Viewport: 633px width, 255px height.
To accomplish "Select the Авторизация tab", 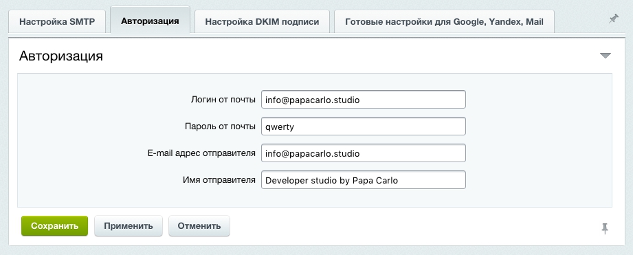I will (x=150, y=21).
